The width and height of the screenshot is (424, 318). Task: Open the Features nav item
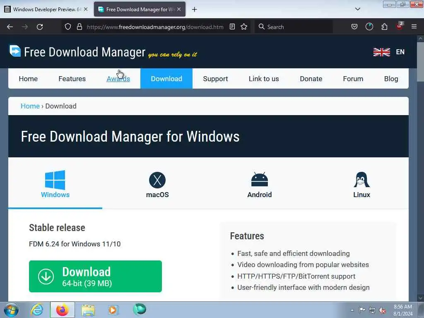(72, 79)
